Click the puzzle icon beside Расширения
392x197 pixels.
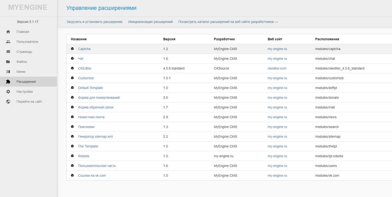pyautogui.click(x=8, y=82)
